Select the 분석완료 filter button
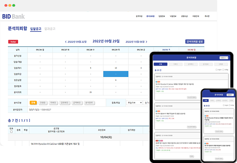 [89, 103]
